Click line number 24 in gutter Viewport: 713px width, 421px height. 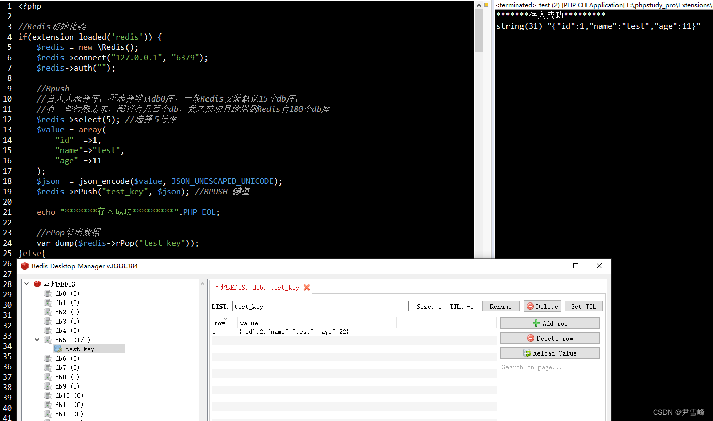click(7, 243)
